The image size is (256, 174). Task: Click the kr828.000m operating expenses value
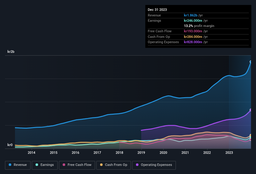pos(193,42)
